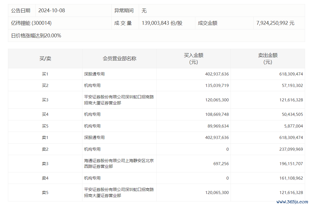Select sell amount 50,434,505
Screen dimensions: 310x206
pyautogui.click(x=292, y=114)
